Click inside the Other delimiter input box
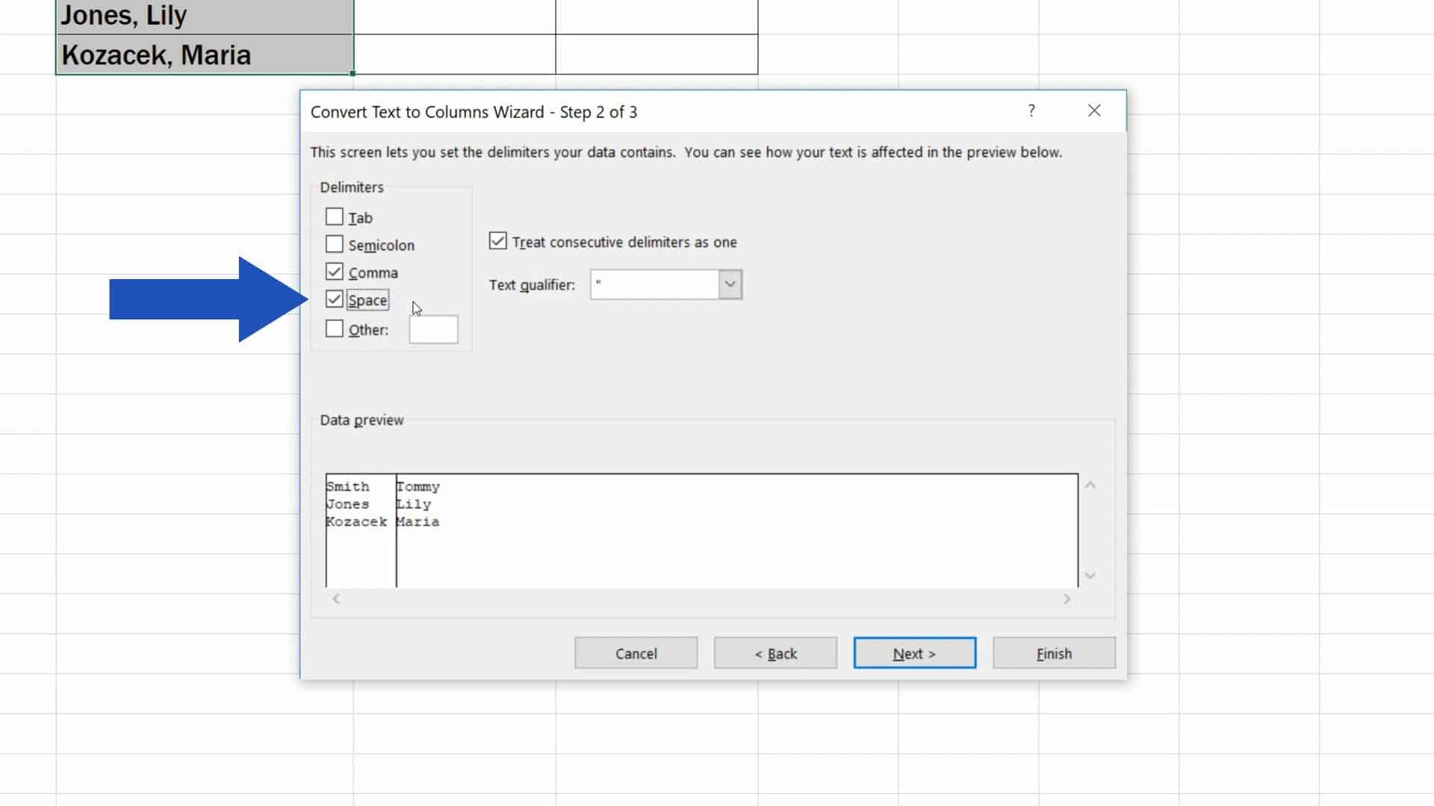Image resolution: width=1434 pixels, height=806 pixels. [x=433, y=329]
